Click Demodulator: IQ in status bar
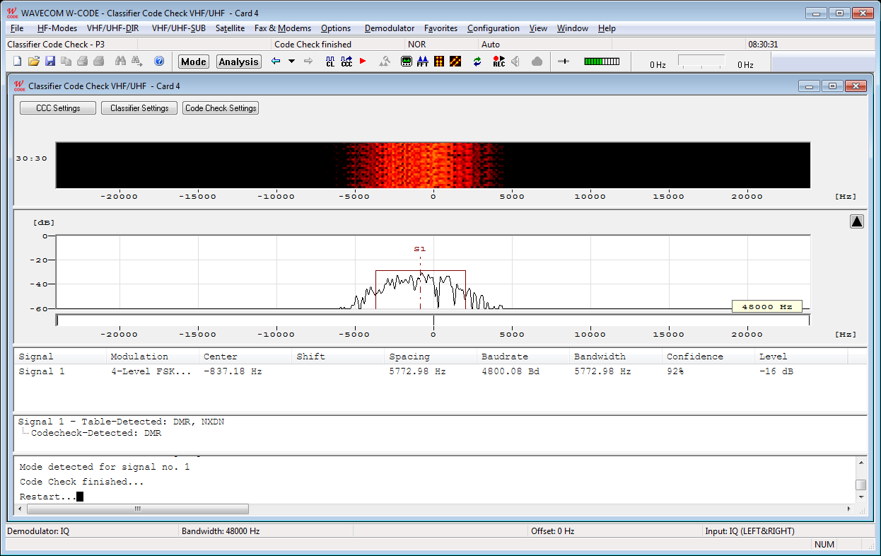 (38, 531)
